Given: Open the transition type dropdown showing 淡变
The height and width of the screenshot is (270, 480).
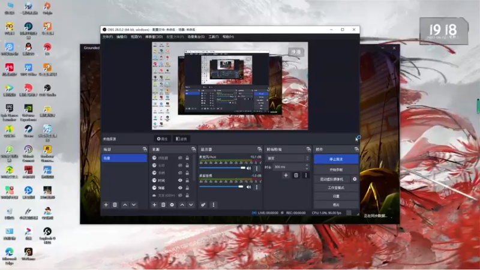Looking at the screenshot, I should pos(288,158).
